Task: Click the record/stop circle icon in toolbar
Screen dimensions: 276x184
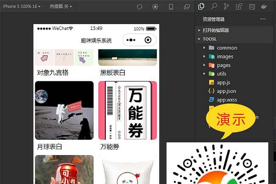Action: click(155, 7)
